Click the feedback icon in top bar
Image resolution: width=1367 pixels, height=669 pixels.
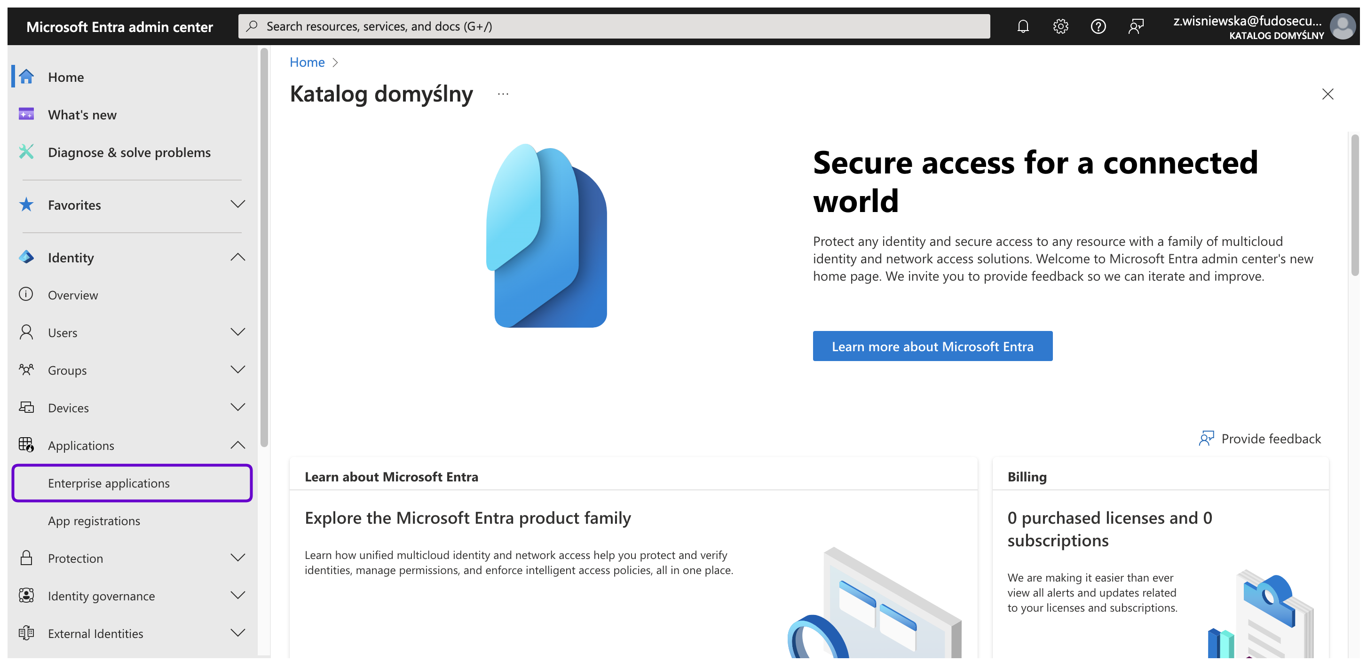click(1136, 26)
